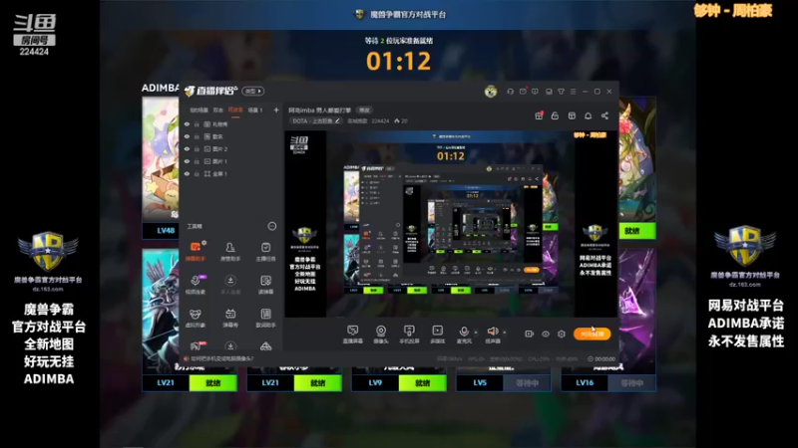Warcraft platform: click 就绪 button next to LV9

click(422, 383)
